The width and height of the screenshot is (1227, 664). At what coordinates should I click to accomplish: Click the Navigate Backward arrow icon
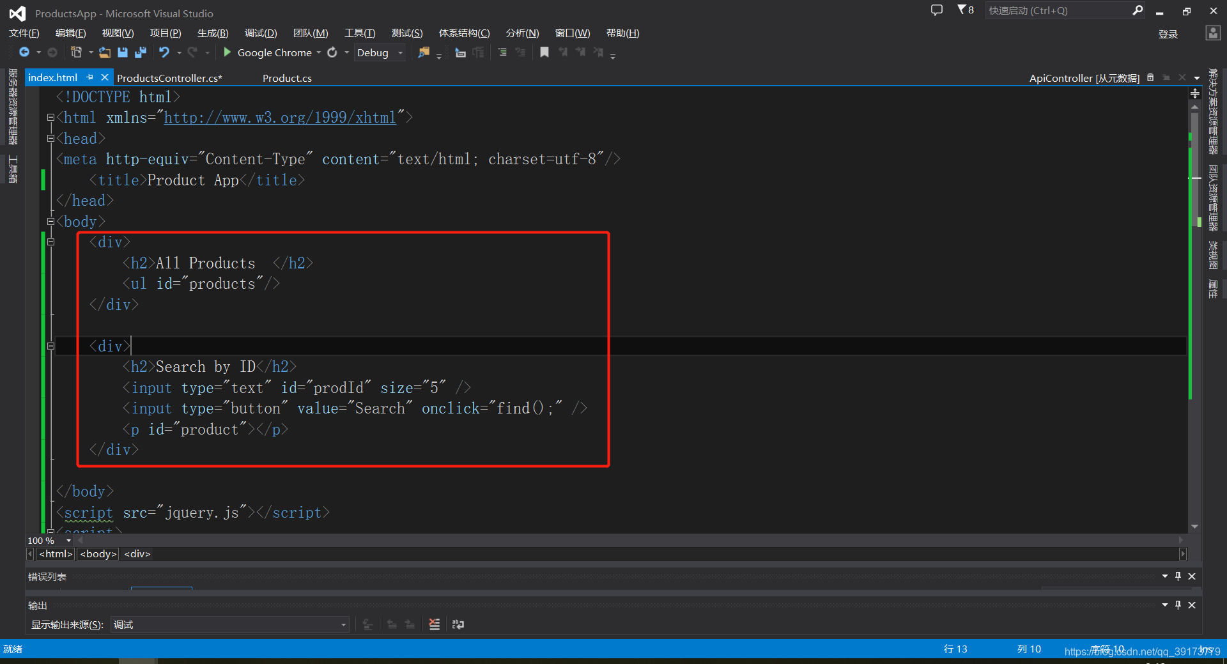click(x=24, y=52)
